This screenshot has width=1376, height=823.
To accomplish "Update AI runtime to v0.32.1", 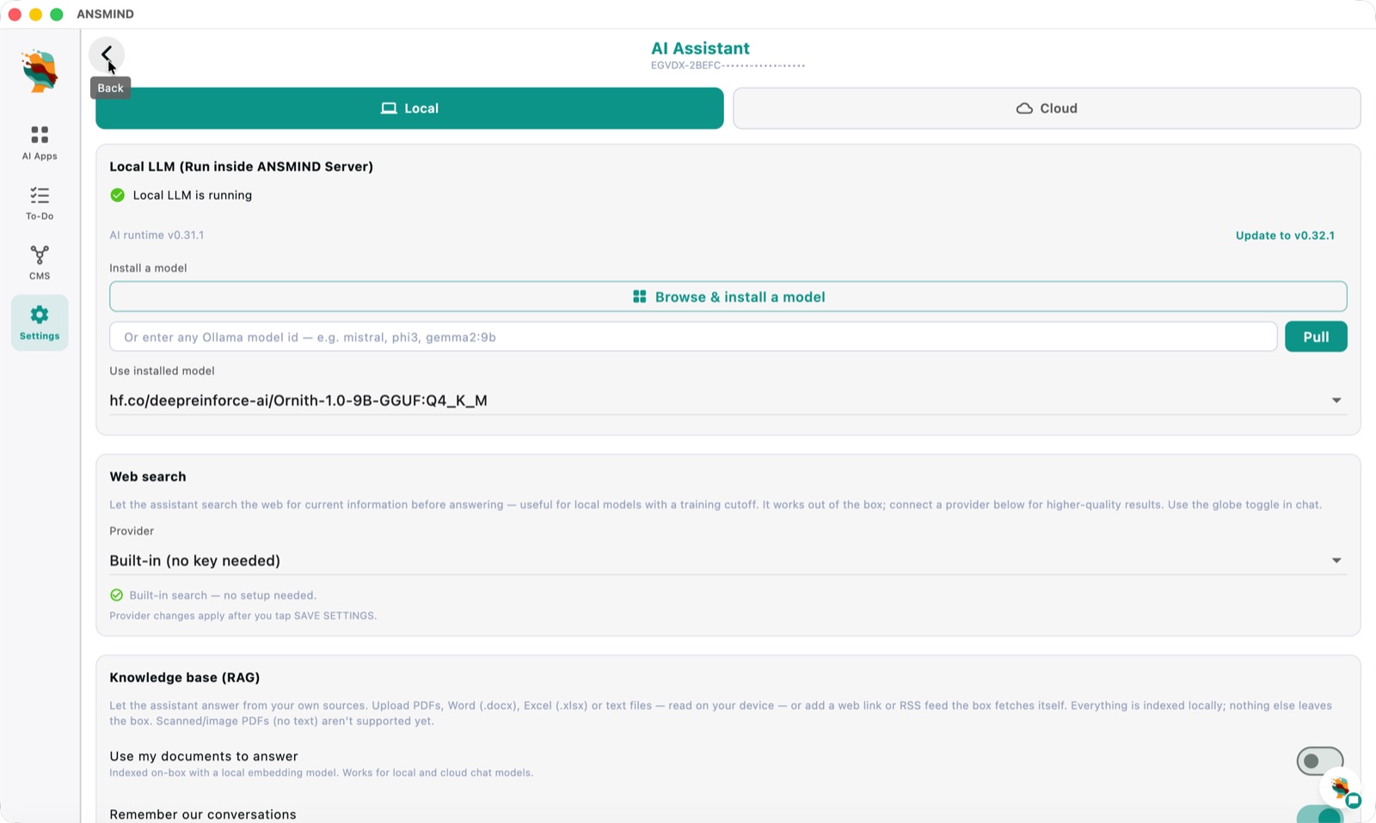I will (x=1285, y=236).
